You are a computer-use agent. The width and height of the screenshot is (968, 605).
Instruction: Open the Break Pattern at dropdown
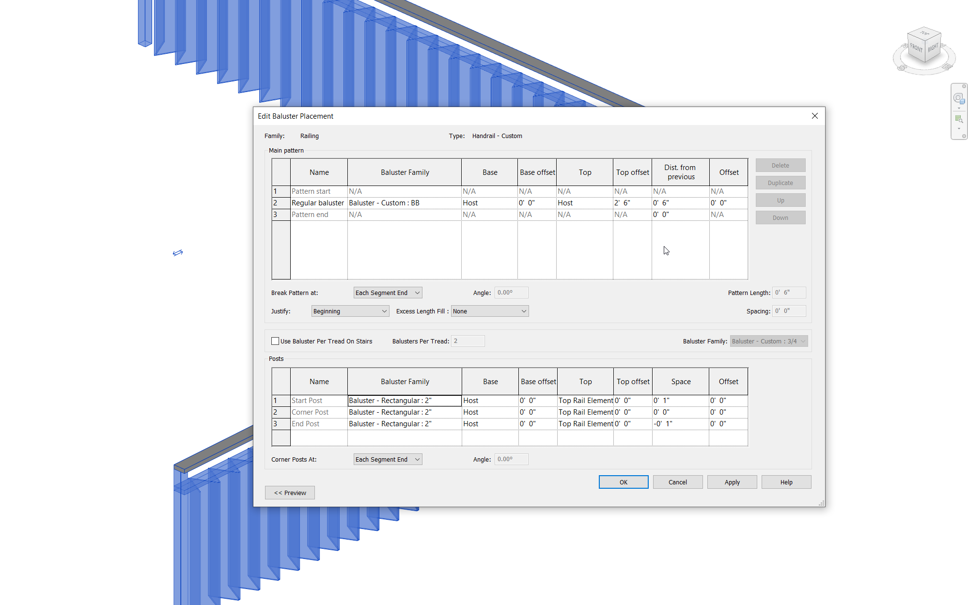point(387,293)
